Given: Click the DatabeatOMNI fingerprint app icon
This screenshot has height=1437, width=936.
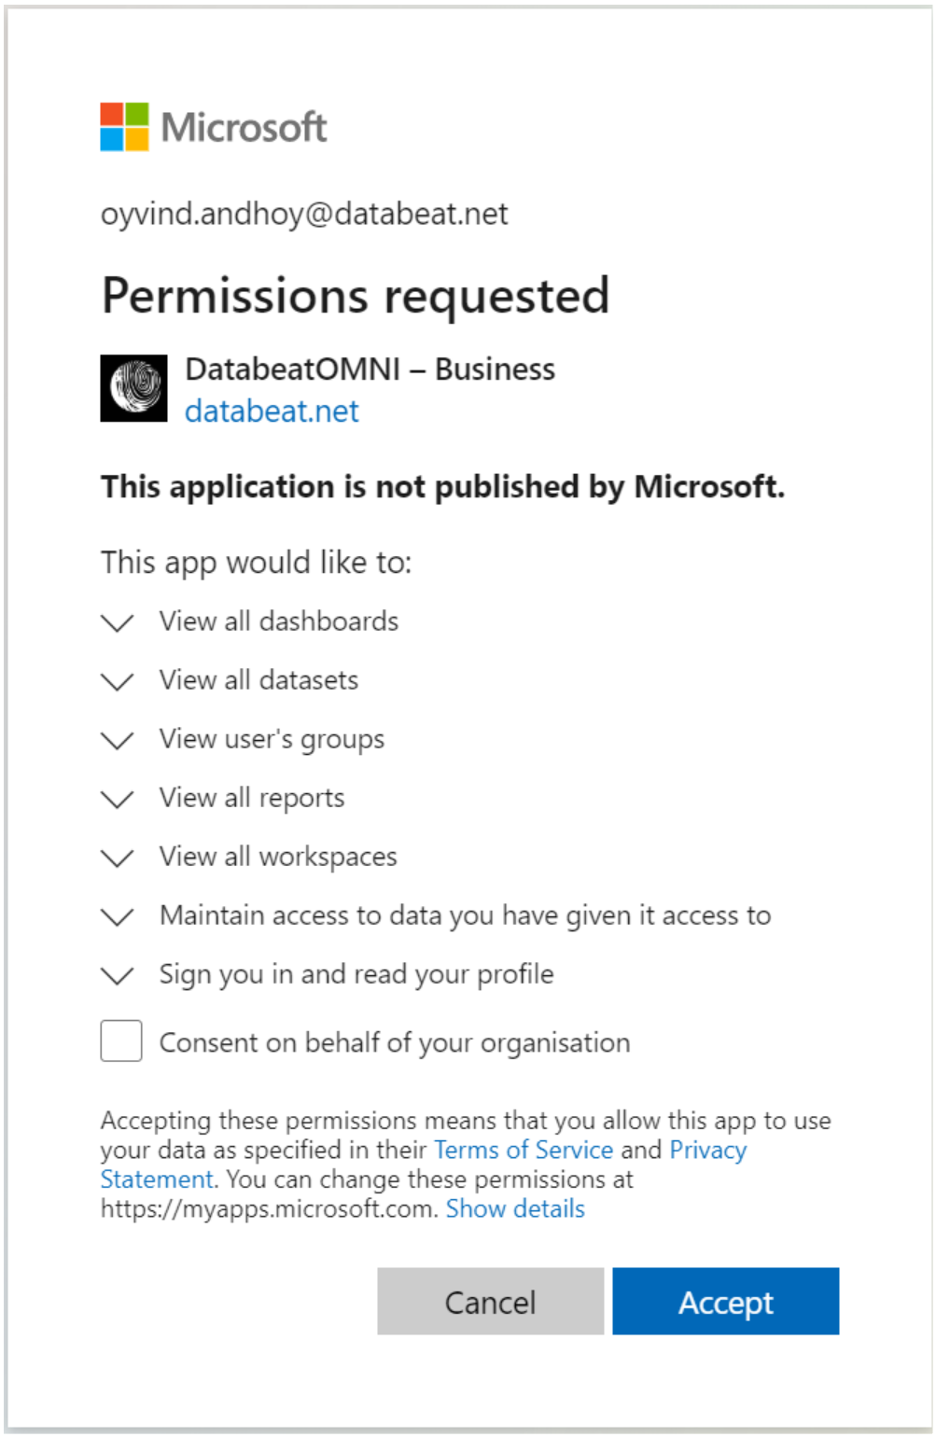Looking at the screenshot, I should pyautogui.click(x=134, y=388).
